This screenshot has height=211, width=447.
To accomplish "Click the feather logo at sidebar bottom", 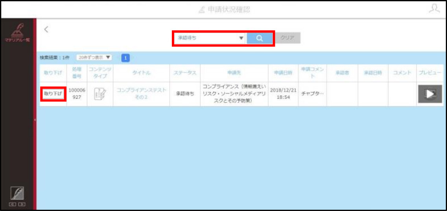I will (17, 193).
